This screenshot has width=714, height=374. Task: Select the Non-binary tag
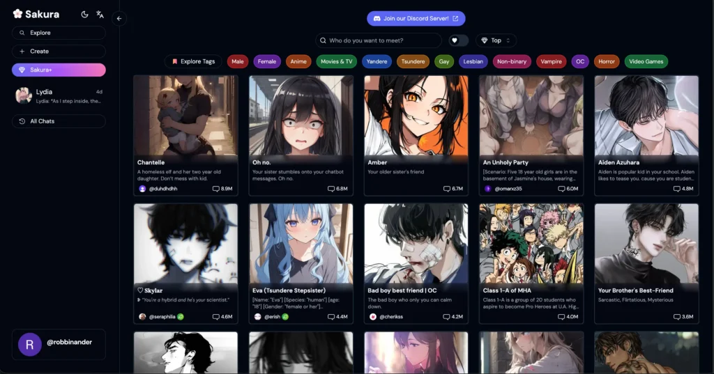(x=512, y=61)
